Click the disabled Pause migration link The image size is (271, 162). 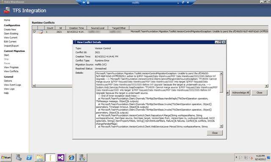7,63
